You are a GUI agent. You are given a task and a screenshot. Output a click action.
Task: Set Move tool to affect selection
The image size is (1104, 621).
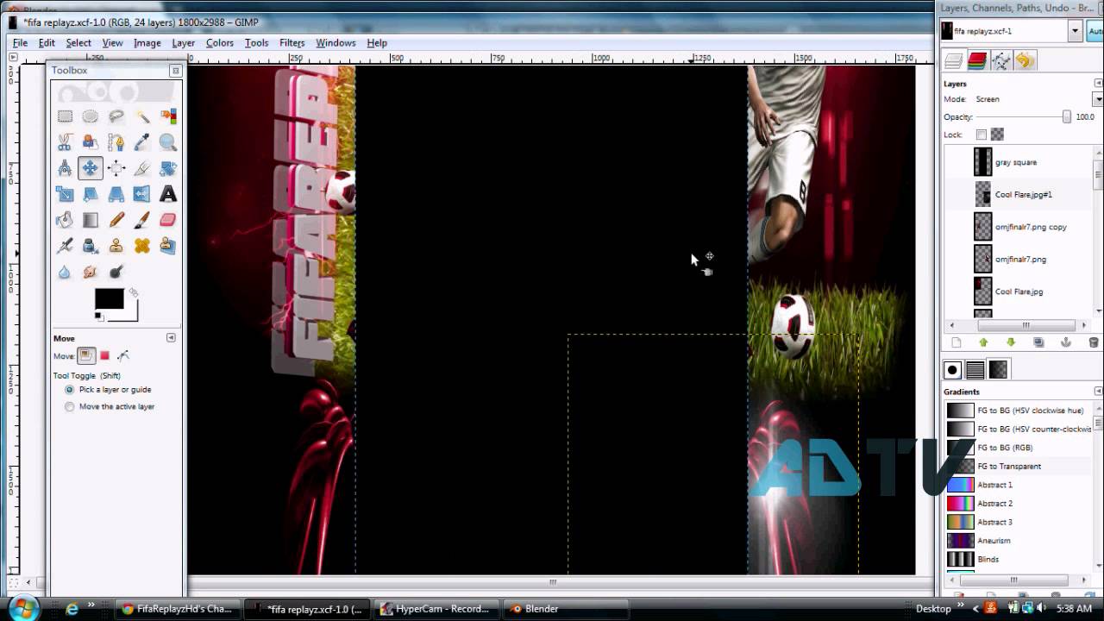point(104,355)
